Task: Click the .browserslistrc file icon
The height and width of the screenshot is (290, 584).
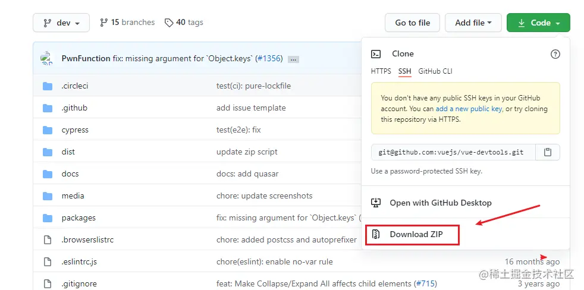Action: (x=48, y=239)
